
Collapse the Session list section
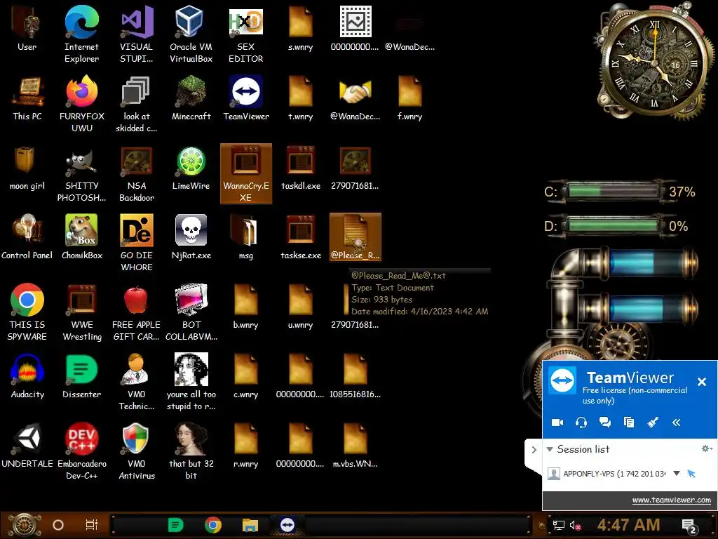pos(550,449)
